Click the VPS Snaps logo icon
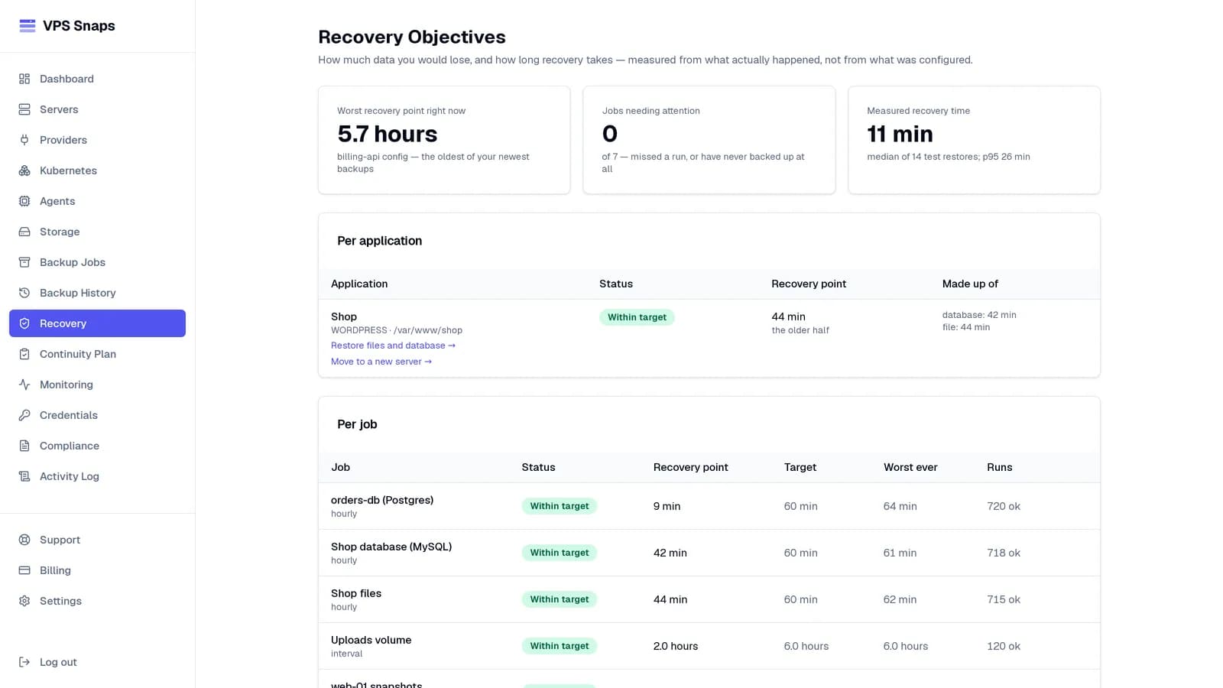 coord(28,26)
